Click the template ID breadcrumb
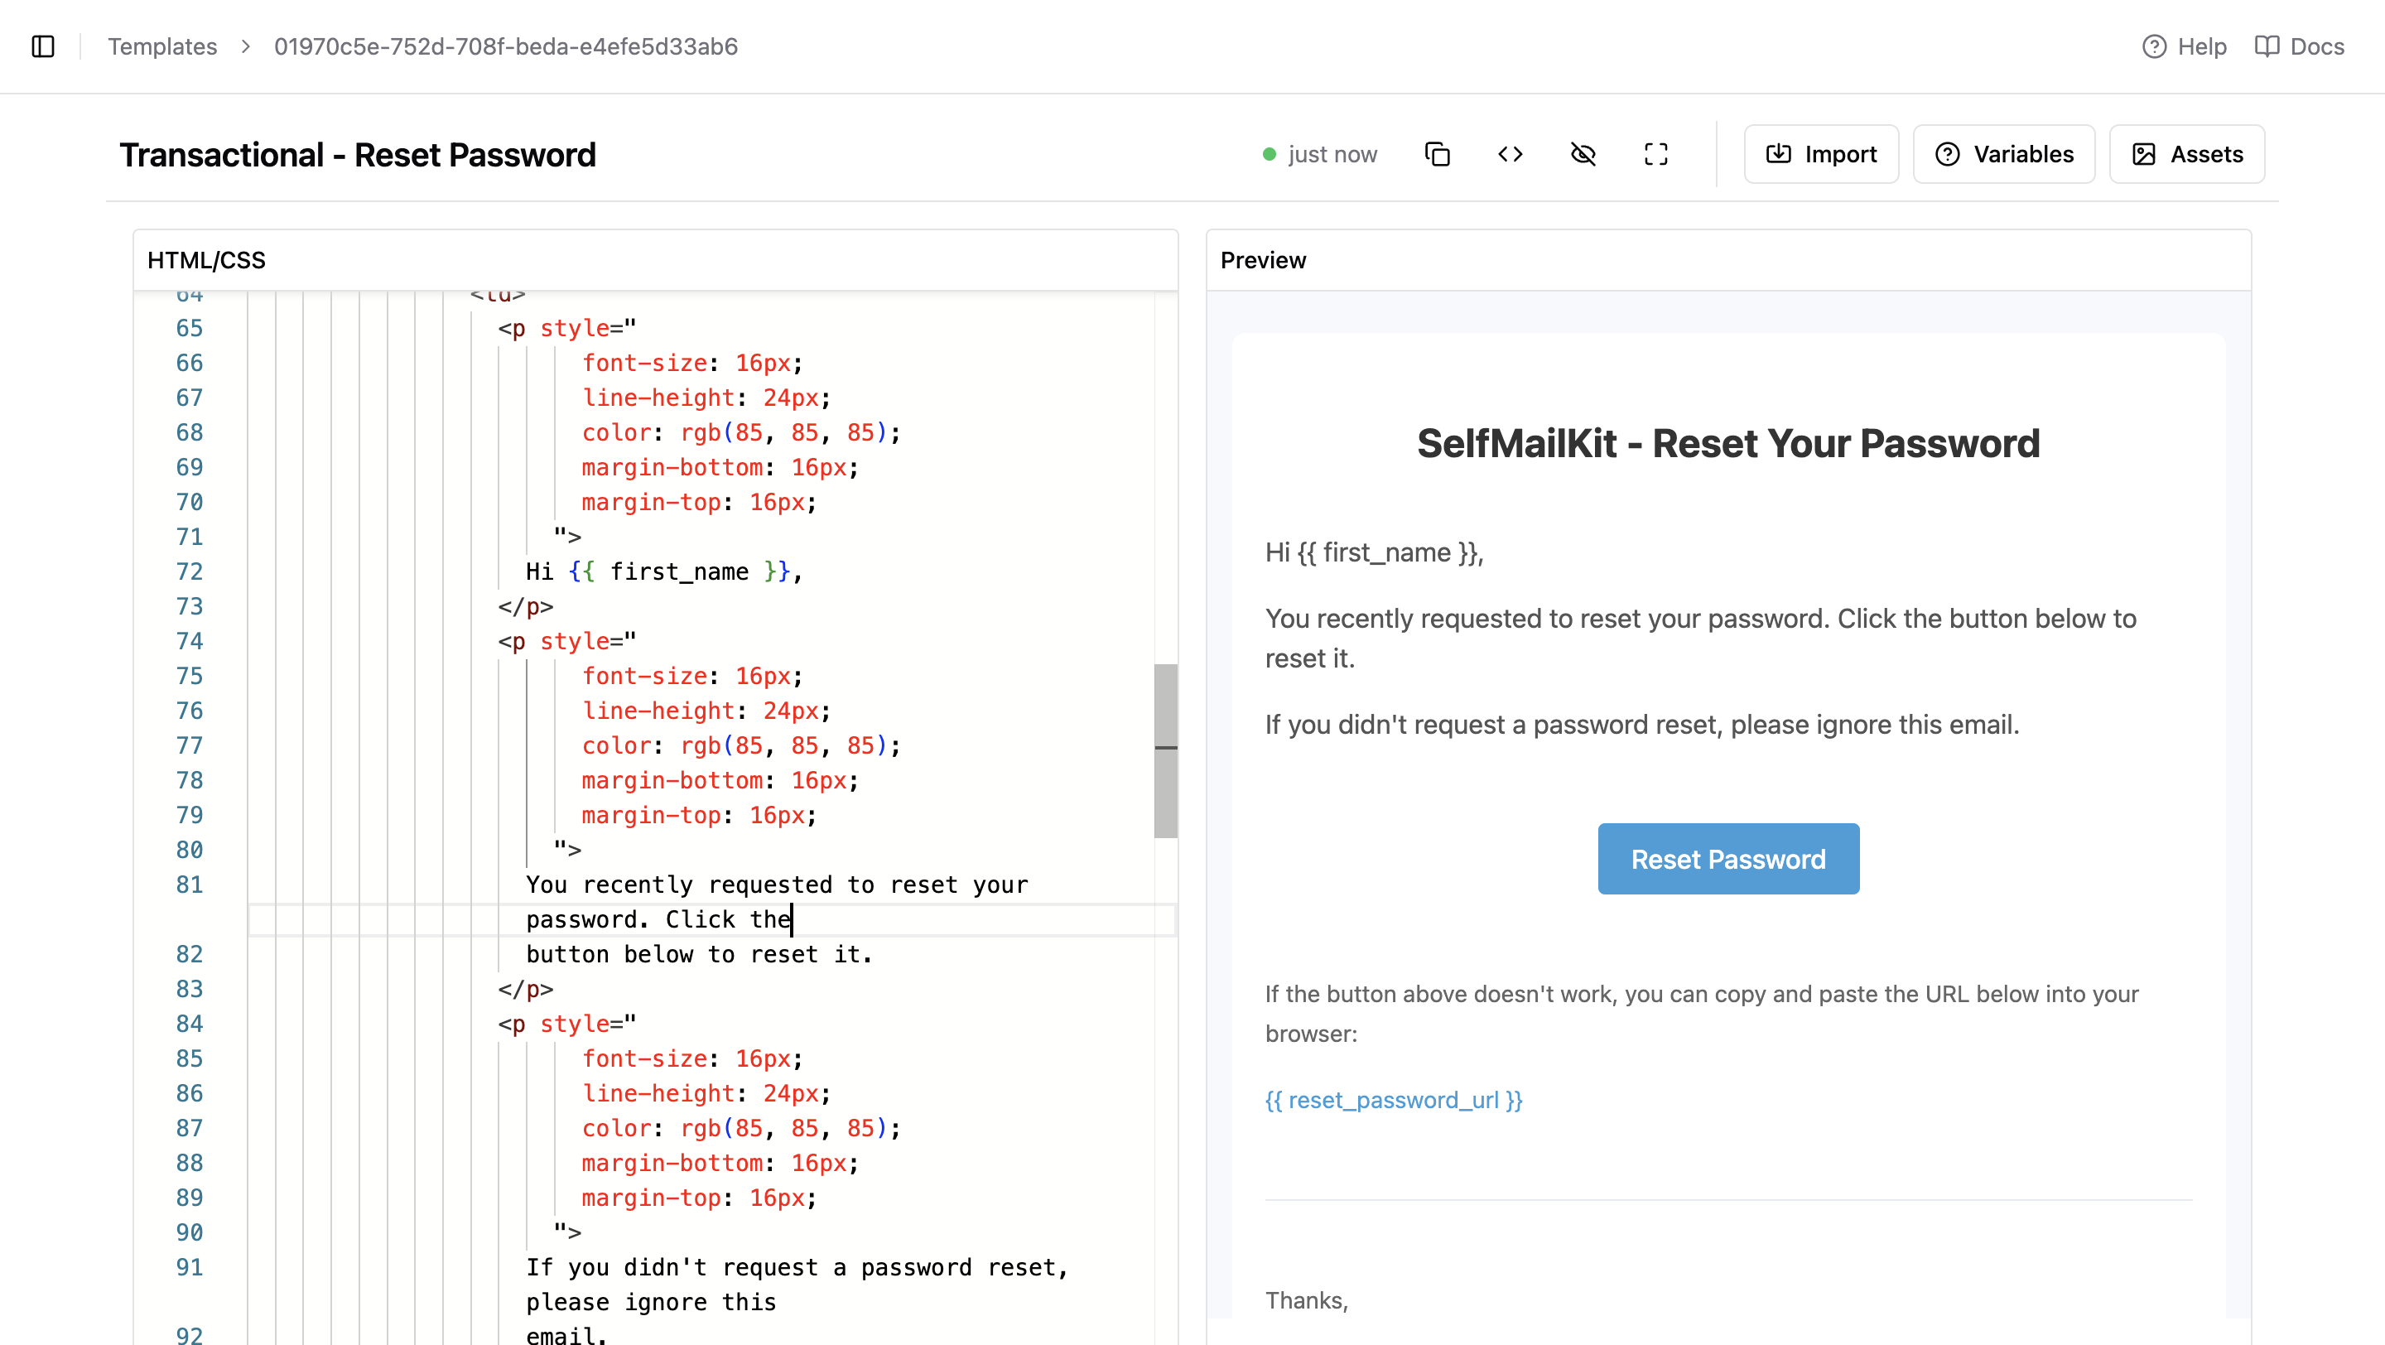This screenshot has width=2385, height=1345. pyautogui.click(x=505, y=46)
